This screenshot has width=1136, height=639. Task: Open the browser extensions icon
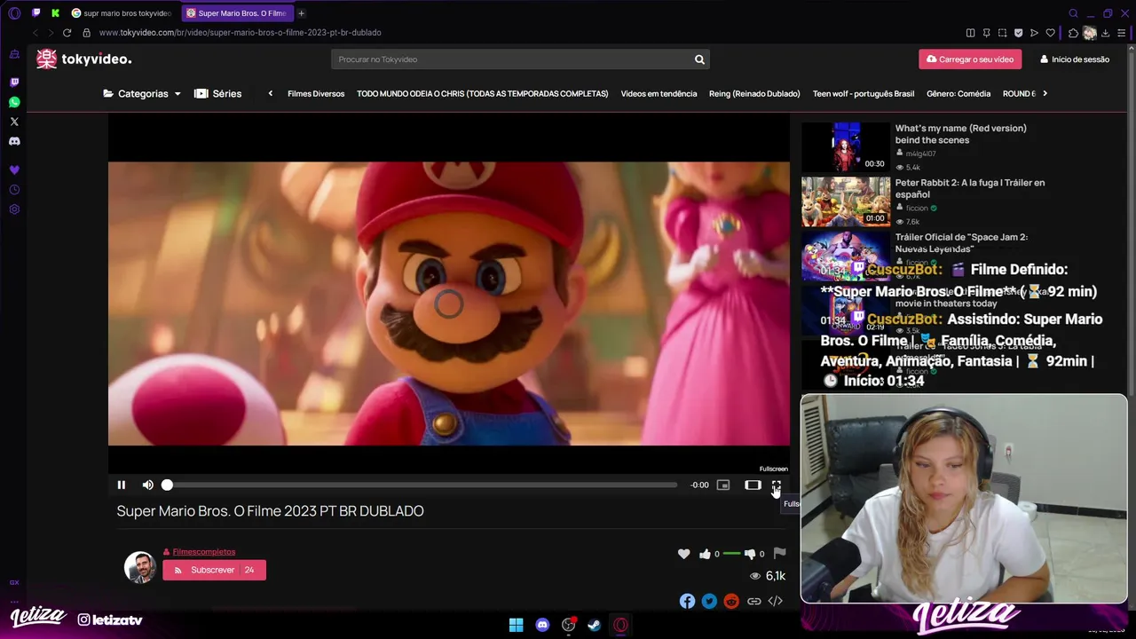tap(1073, 33)
